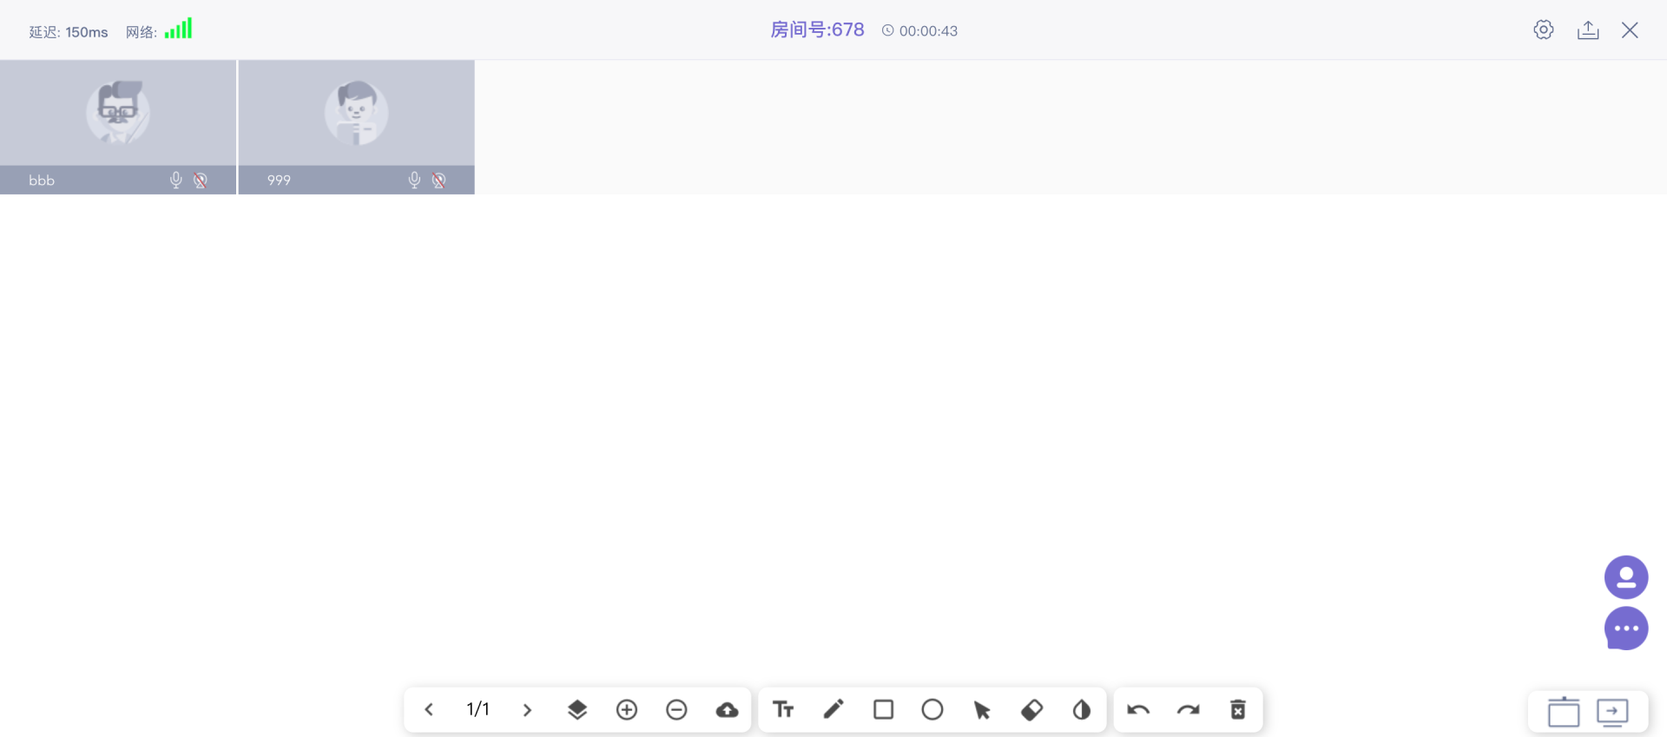The image size is (1667, 737).
Task: Open the layers stack icon
Action: (x=577, y=710)
